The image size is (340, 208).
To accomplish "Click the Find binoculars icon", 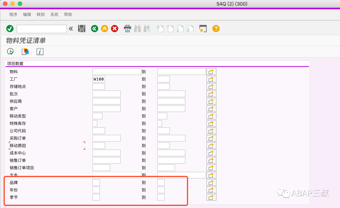I will click(138, 29).
